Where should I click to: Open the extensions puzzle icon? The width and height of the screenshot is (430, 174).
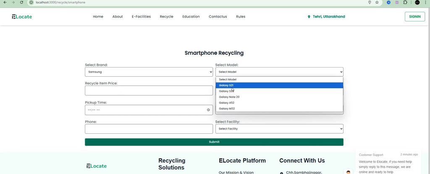coord(405,2)
